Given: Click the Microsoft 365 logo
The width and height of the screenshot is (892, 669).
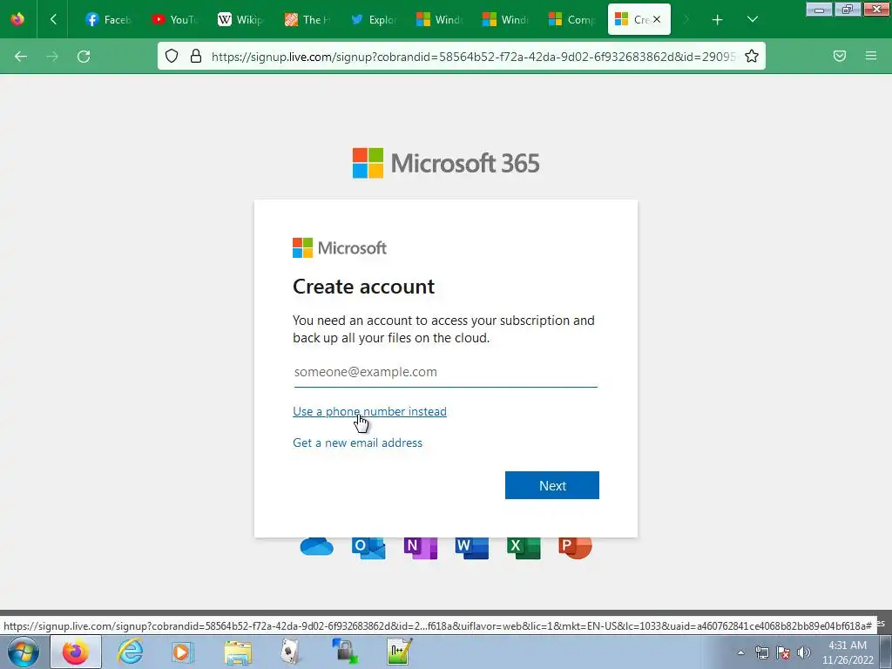Looking at the screenshot, I should point(446,163).
